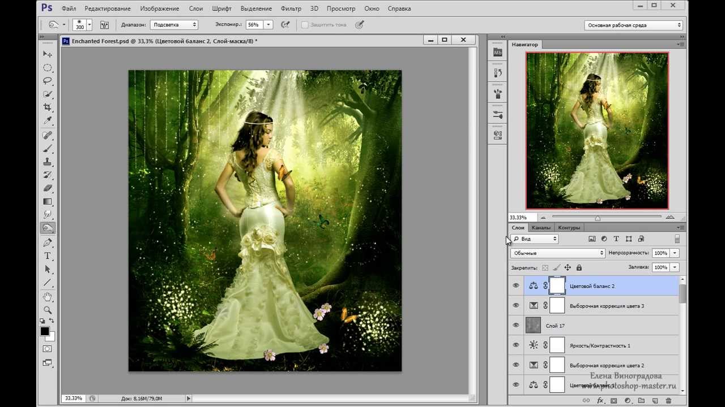Screen dimensions: 725x407
Task: Click the add layer mask icon
Action: (613, 401)
